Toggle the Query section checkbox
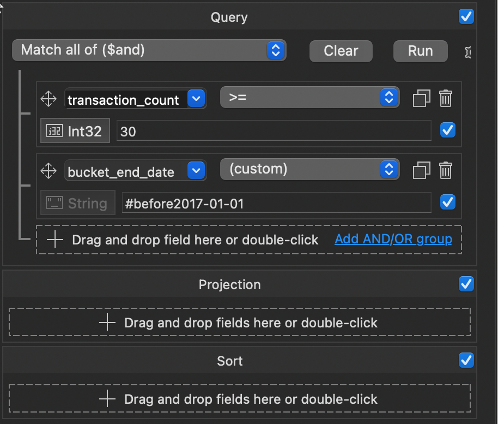Image resolution: width=498 pixels, height=424 pixels. click(x=466, y=17)
